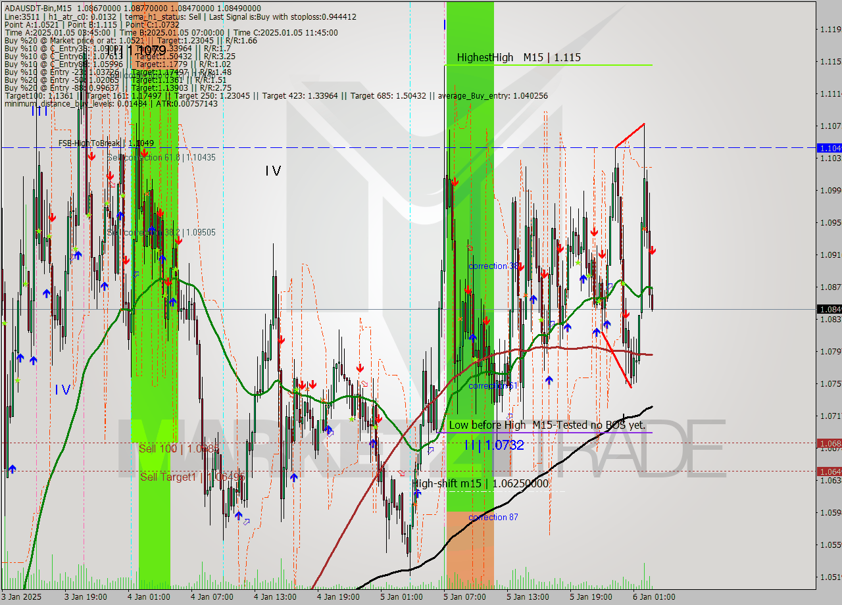This screenshot has width=842, height=605.
Task: Click the 1.091 price axis label
Action: click(830, 254)
